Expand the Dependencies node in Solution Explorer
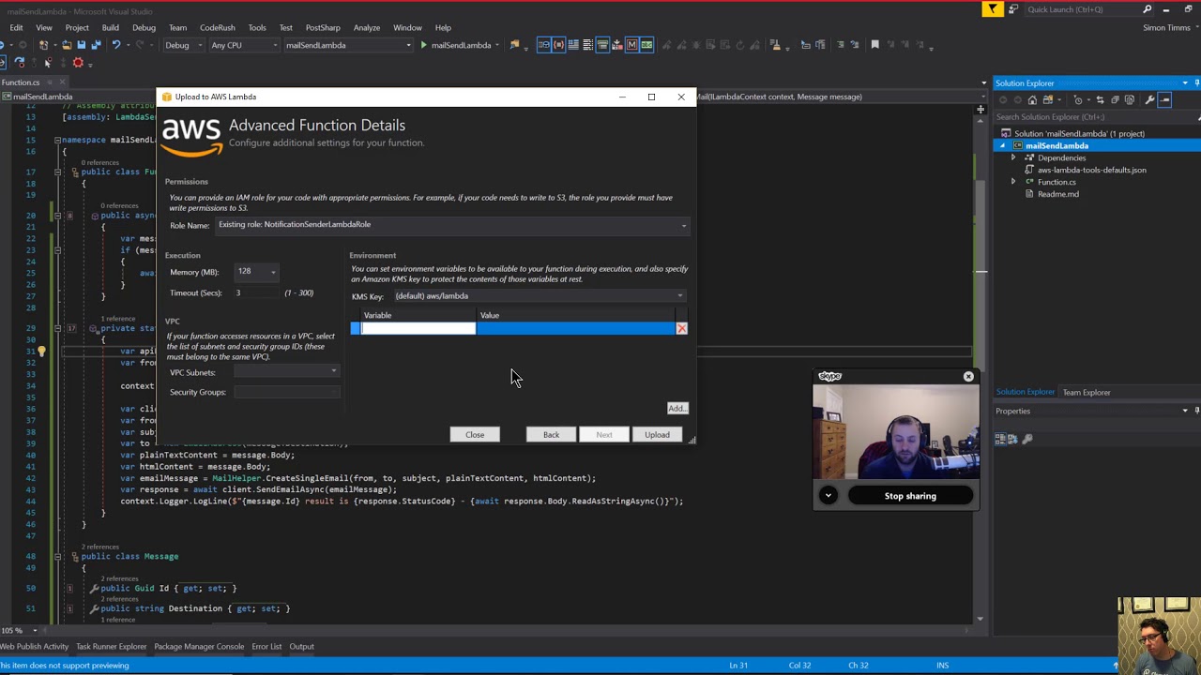The height and width of the screenshot is (675, 1201). [x=1013, y=157]
